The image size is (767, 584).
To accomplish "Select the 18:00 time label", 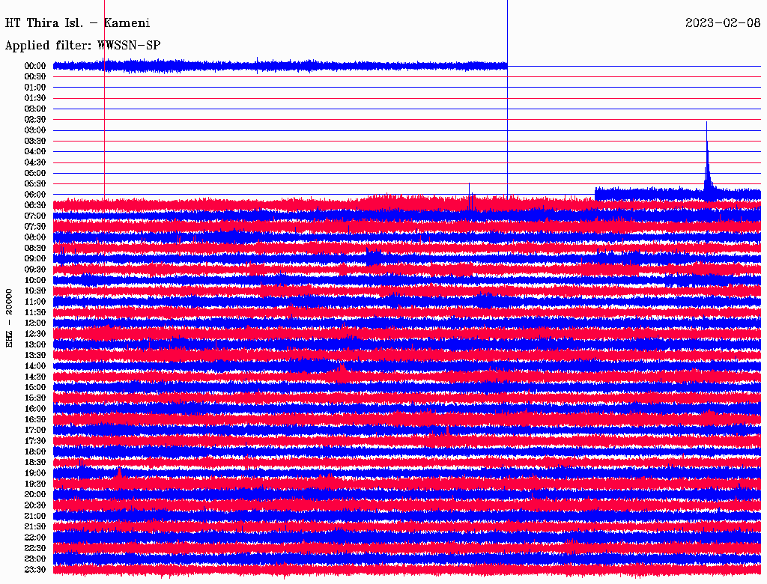I will pyautogui.click(x=35, y=452).
